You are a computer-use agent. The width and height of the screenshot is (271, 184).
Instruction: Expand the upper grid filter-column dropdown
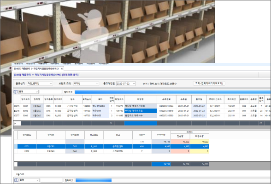tap(29, 92)
